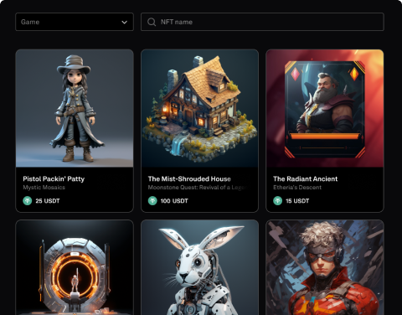Click The Radiant Ancient title
402x315 pixels.
(x=306, y=178)
